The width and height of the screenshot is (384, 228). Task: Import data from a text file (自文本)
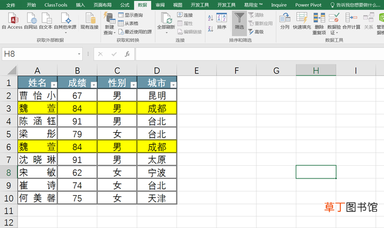[46, 21]
